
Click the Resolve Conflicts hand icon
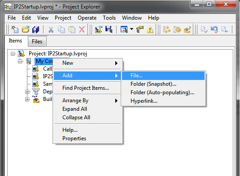(x=140, y=29)
